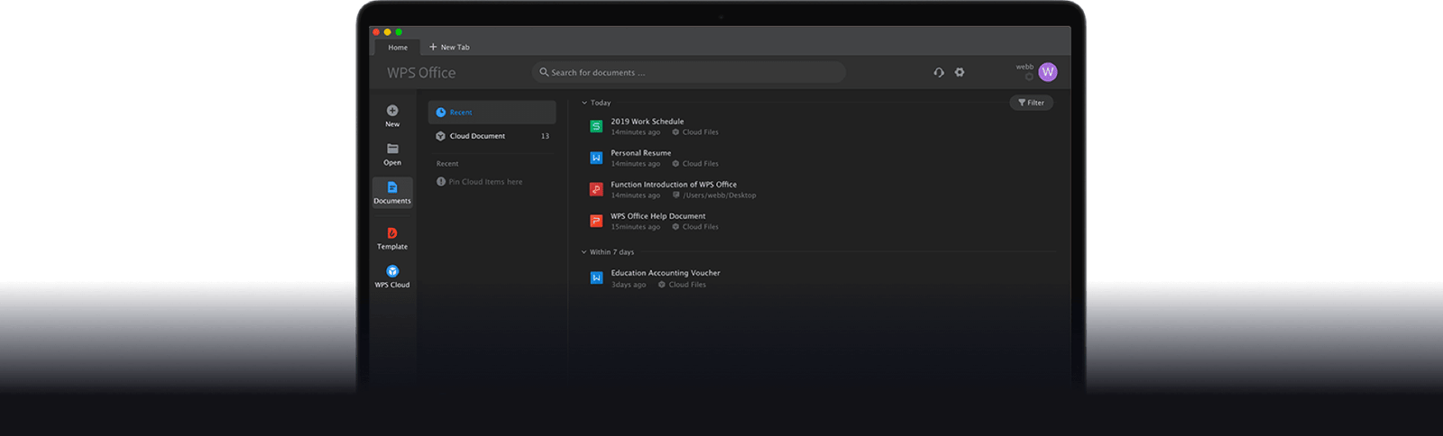
Task: Click Cloud Files under Personal Resume
Action: [x=701, y=164]
